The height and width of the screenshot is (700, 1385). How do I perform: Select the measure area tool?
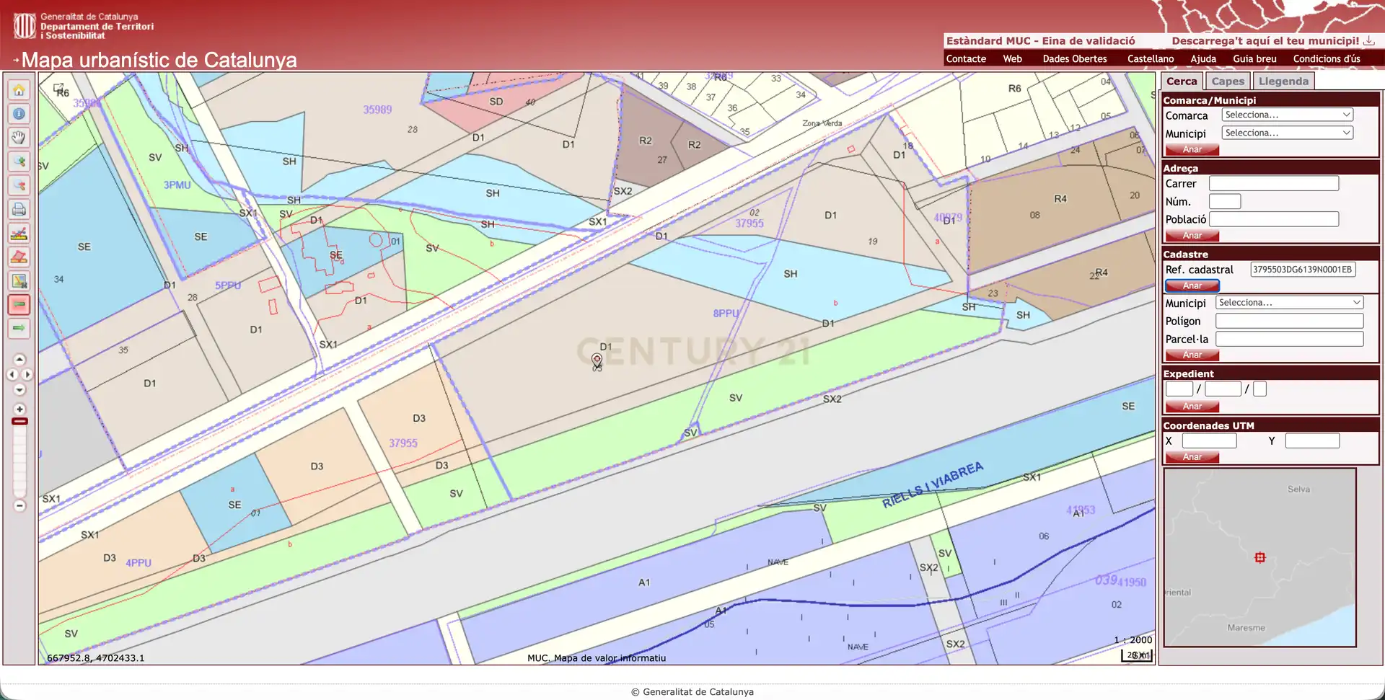pyautogui.click(x=19, y=257)
